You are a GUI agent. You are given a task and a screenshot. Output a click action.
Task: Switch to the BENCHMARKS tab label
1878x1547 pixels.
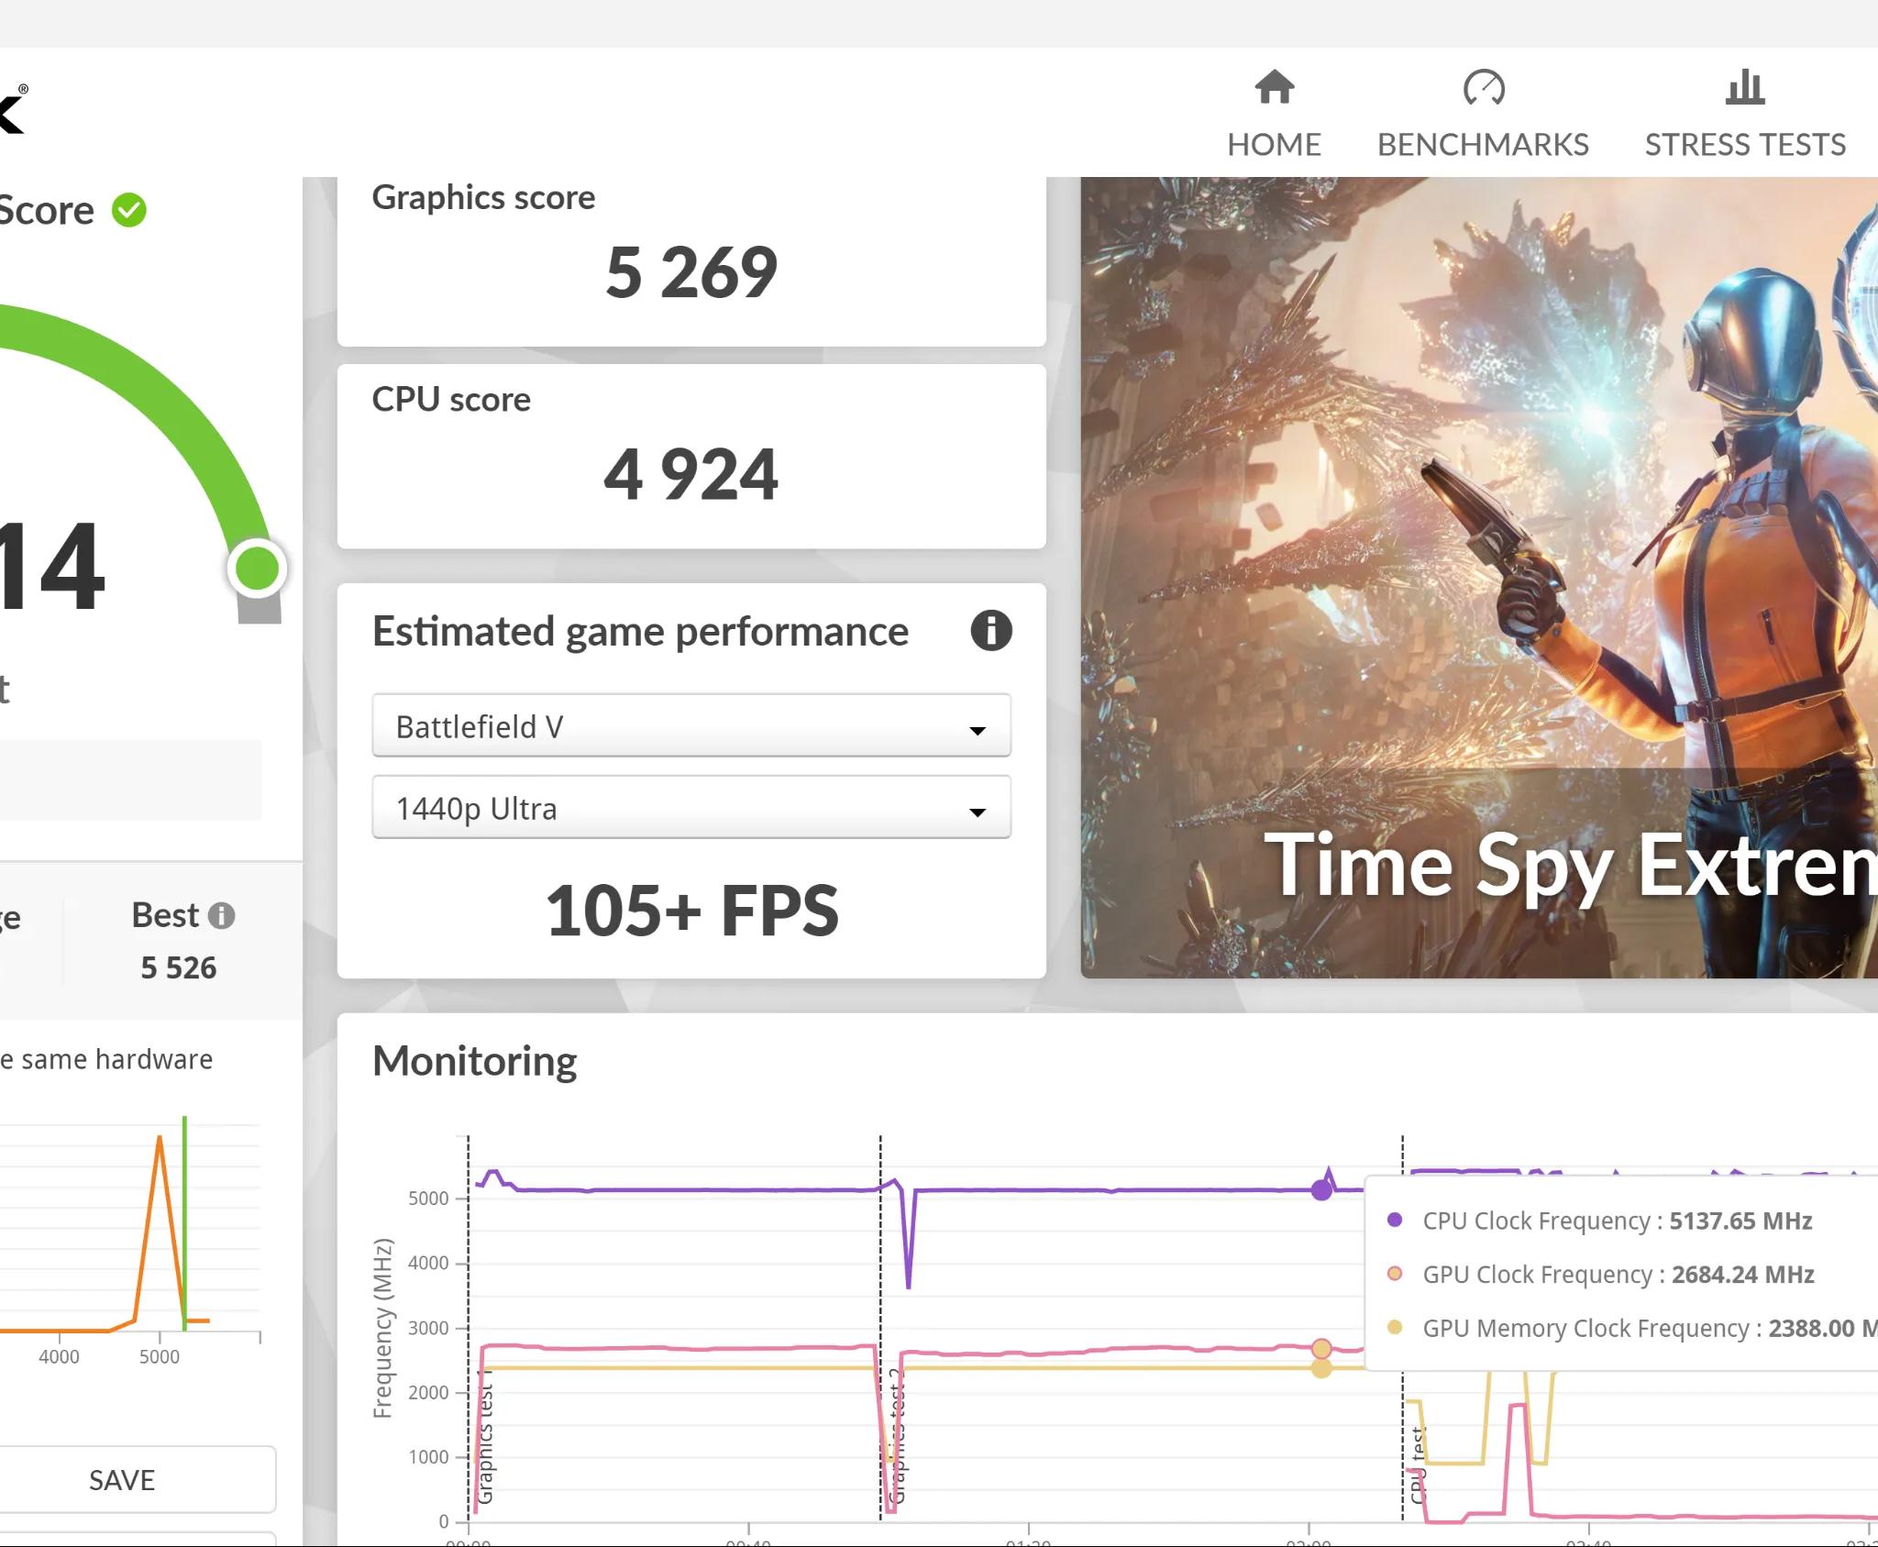click(x=1483, y=144)
